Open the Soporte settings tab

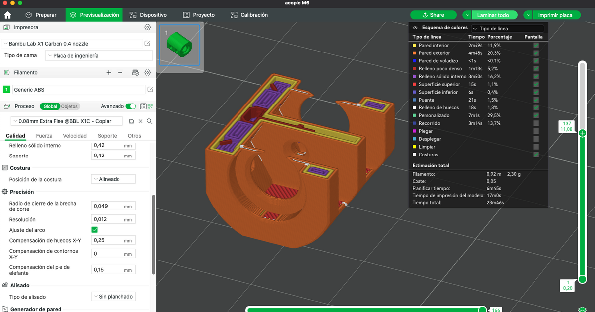pyautogui.click(x=107, y=136)
